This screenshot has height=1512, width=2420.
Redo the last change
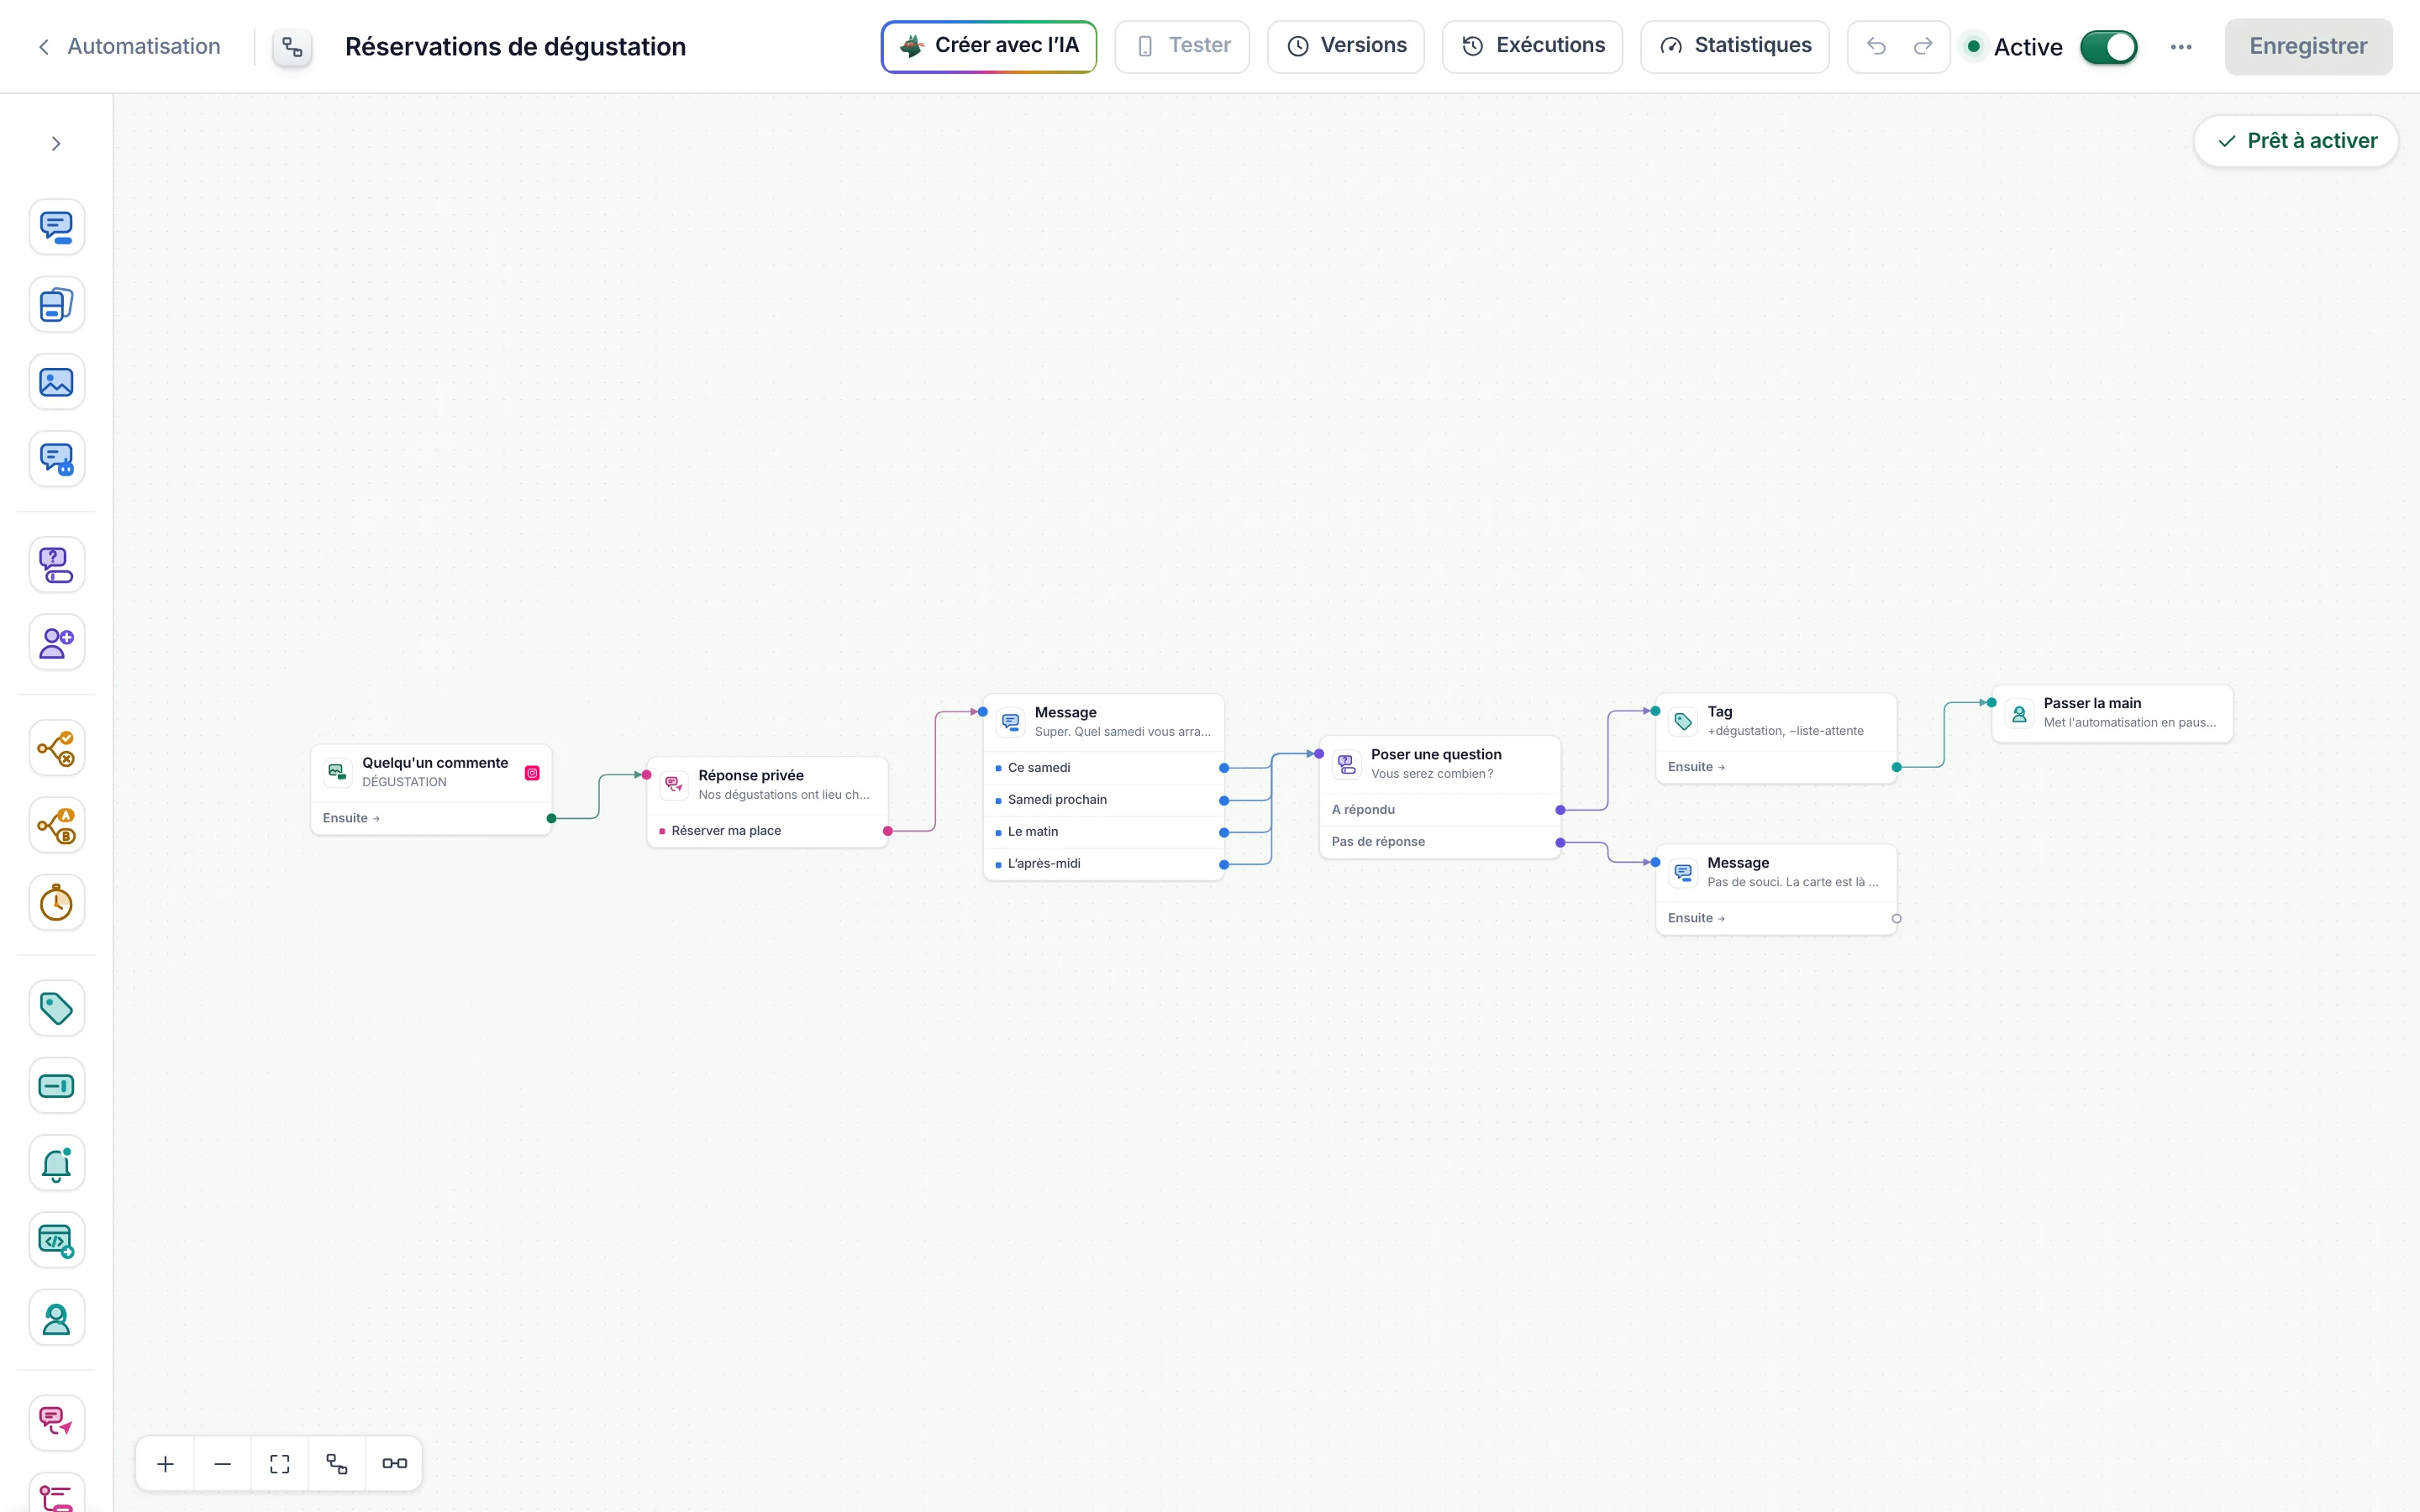click(1923, 46)
